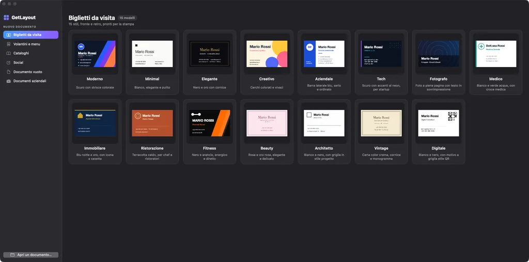Choose the Fitness orange template thumbnail
The image size is (529, 262).
(210, 123)
